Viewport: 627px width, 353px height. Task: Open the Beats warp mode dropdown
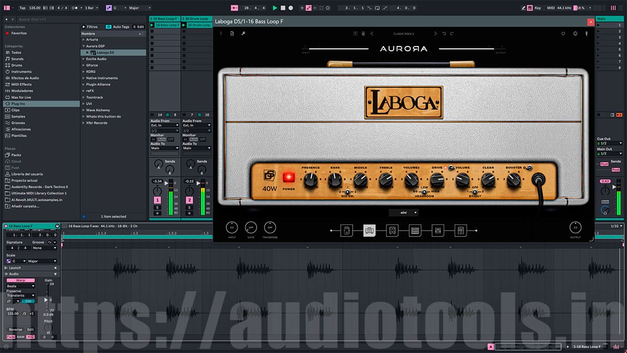20,286
